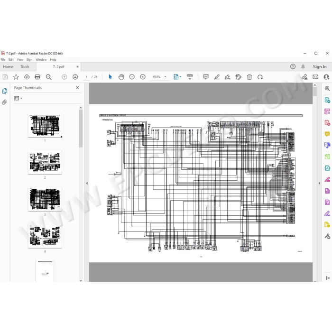Select page 2 thumbnail
Viewport: 332px width, 332px height.
tap(45, 162)
